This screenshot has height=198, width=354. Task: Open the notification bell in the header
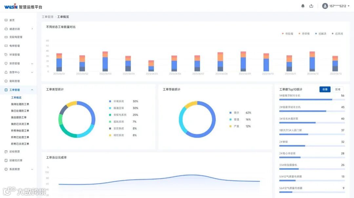303,6
